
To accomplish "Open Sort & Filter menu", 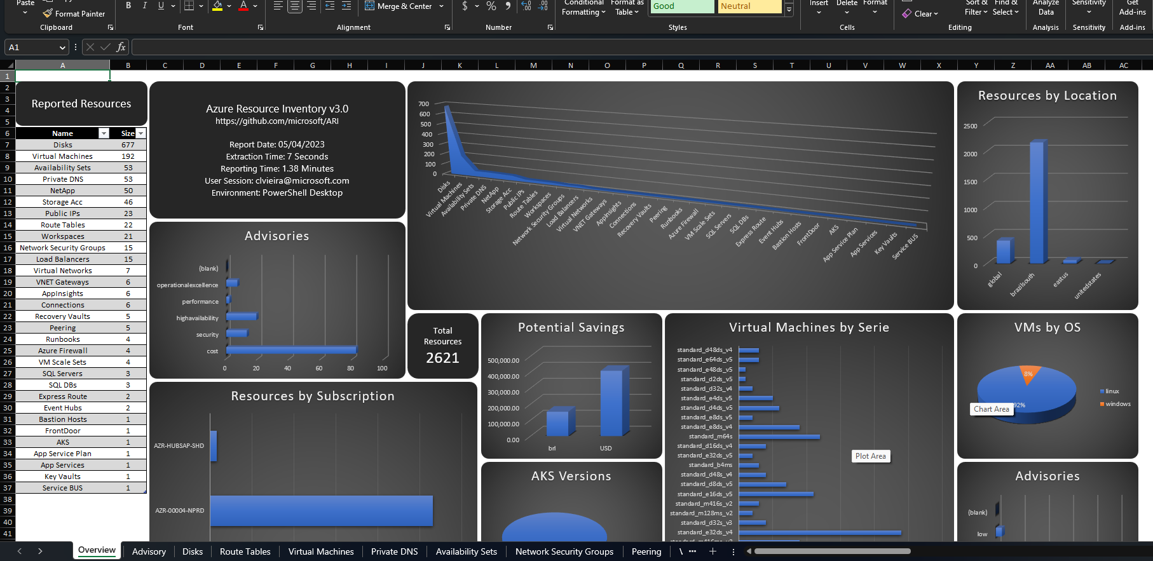I will (x=976, y=8).
